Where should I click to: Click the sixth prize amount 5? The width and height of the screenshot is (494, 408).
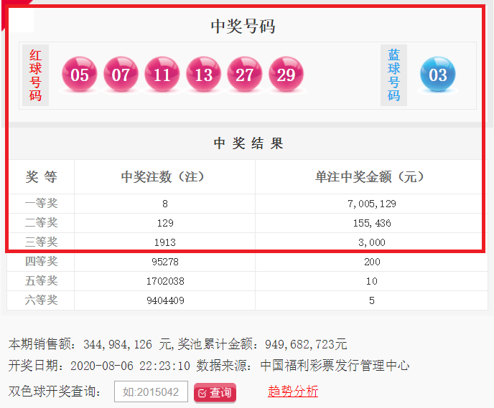(x=372, y=300)
